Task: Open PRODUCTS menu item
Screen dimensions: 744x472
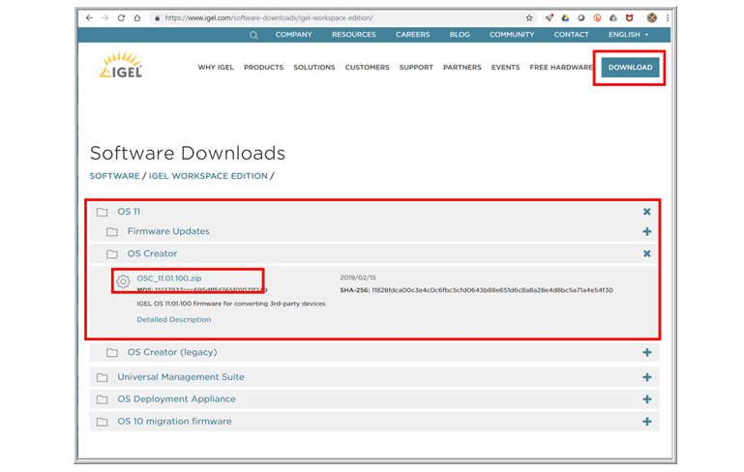Action: [264, 68]
